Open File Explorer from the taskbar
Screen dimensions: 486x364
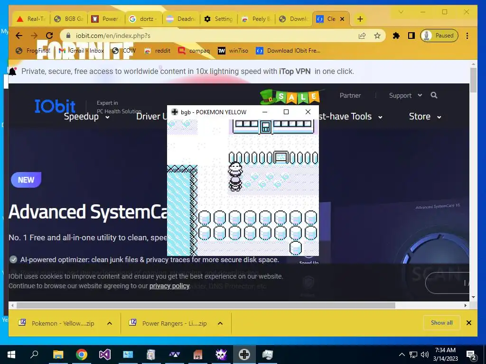coord(58,355)
